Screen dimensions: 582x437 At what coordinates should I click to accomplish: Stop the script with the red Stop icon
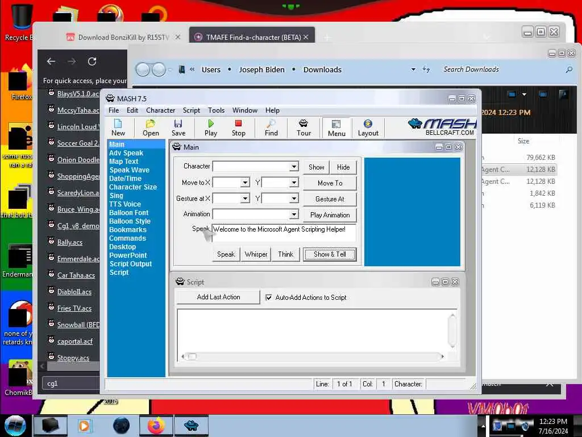tap(238, 127)
